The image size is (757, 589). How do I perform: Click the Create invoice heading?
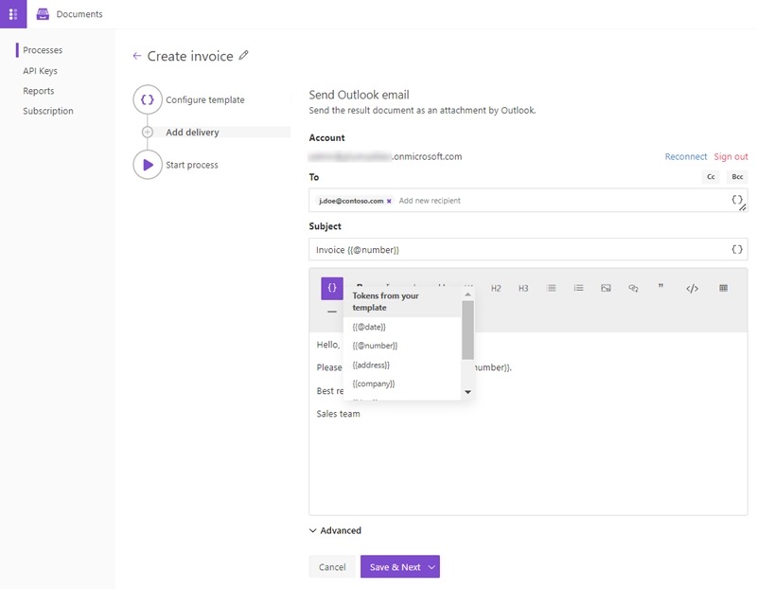tap(190, 56)
